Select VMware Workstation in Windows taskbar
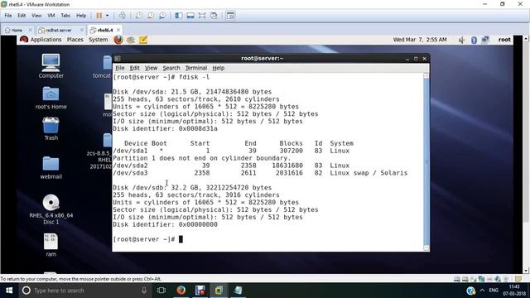 [x=219, y=291]
